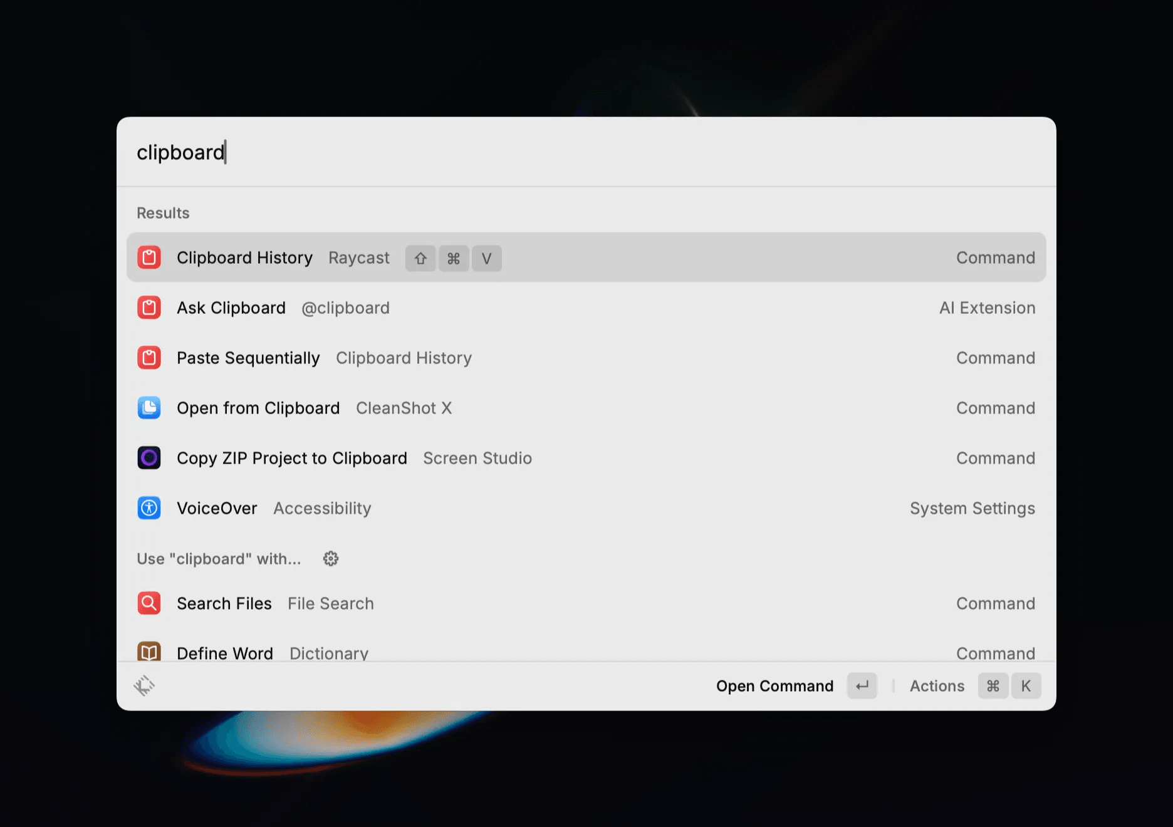The height and width of the screenshot is (827, 1173).
Task: Click the Raycast logo in footer
Action: [x=144, y=686]
